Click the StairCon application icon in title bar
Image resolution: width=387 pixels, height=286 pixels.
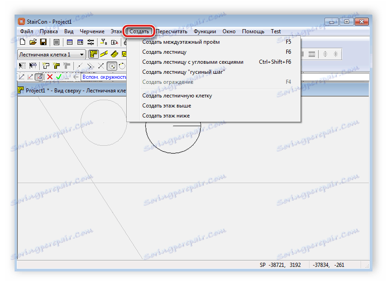tap(21, 21)
